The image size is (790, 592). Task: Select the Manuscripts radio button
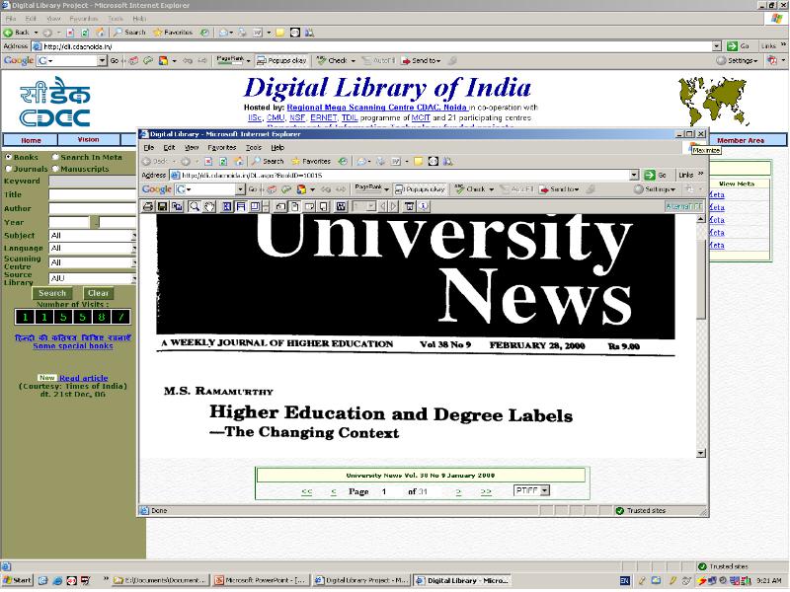pyautogui.click(x=55, y=169)
